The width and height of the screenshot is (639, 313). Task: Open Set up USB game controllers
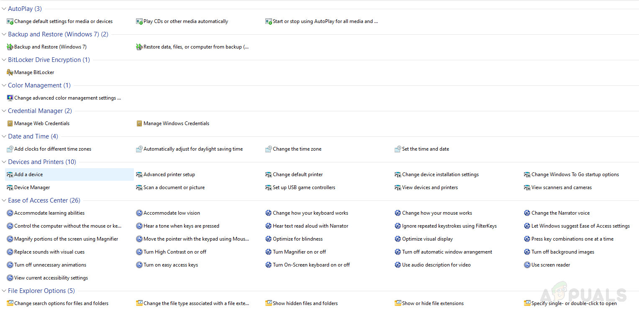(x=304, y=187)
